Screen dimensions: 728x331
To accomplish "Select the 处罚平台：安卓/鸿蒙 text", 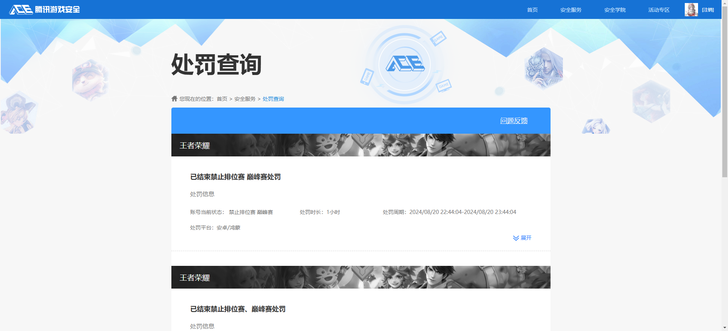I will (x=215, y=228).
